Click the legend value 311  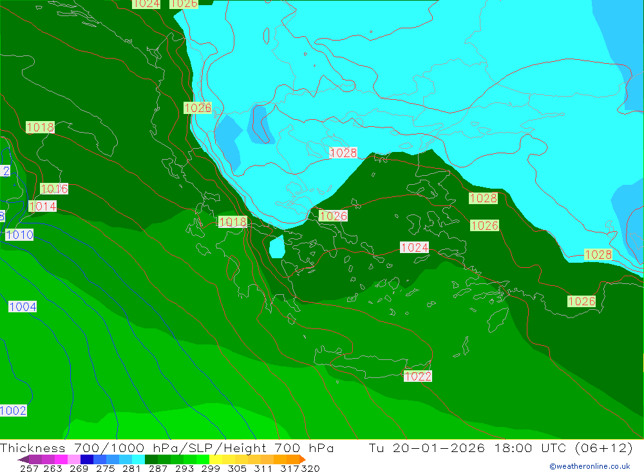coord(263,468)
